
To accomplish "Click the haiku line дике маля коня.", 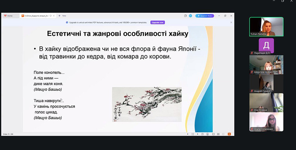I will click(x=48, y=84).
